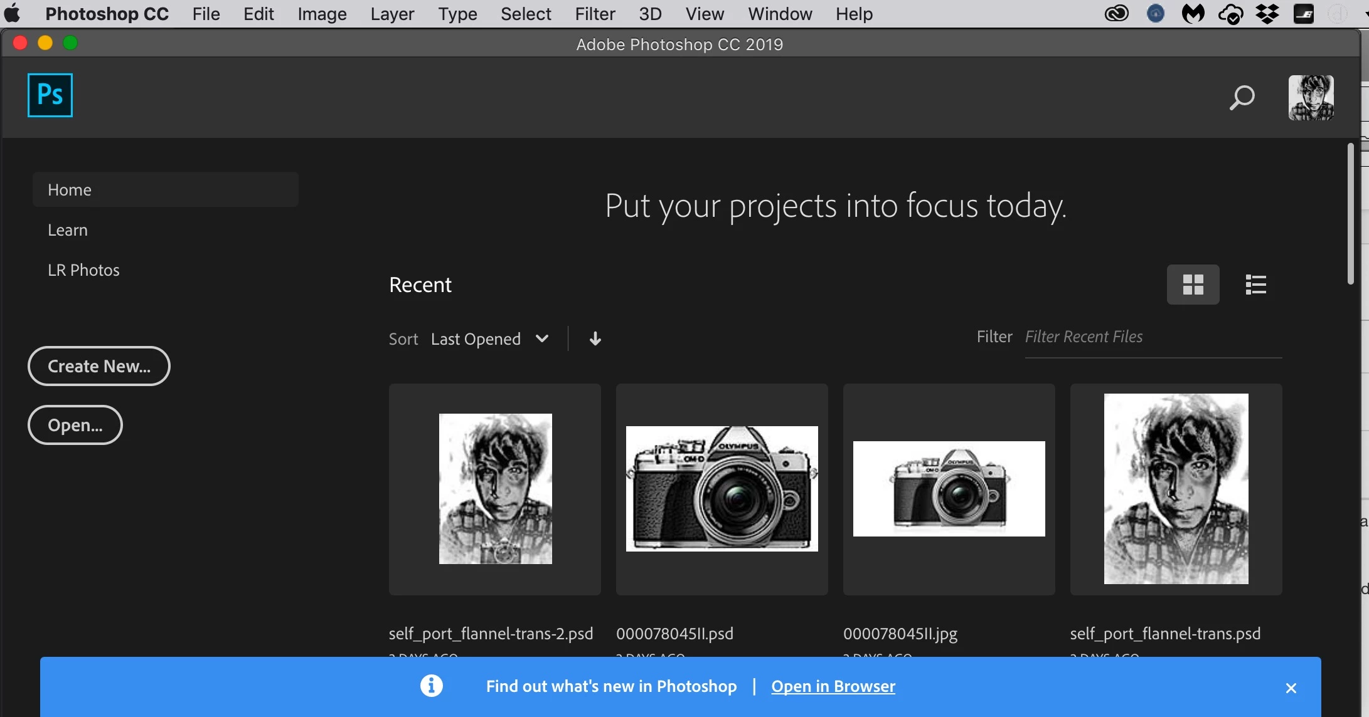Click the Create New button
The height and width of the screenshot is (717, 1369).
(x=99, y=366)
